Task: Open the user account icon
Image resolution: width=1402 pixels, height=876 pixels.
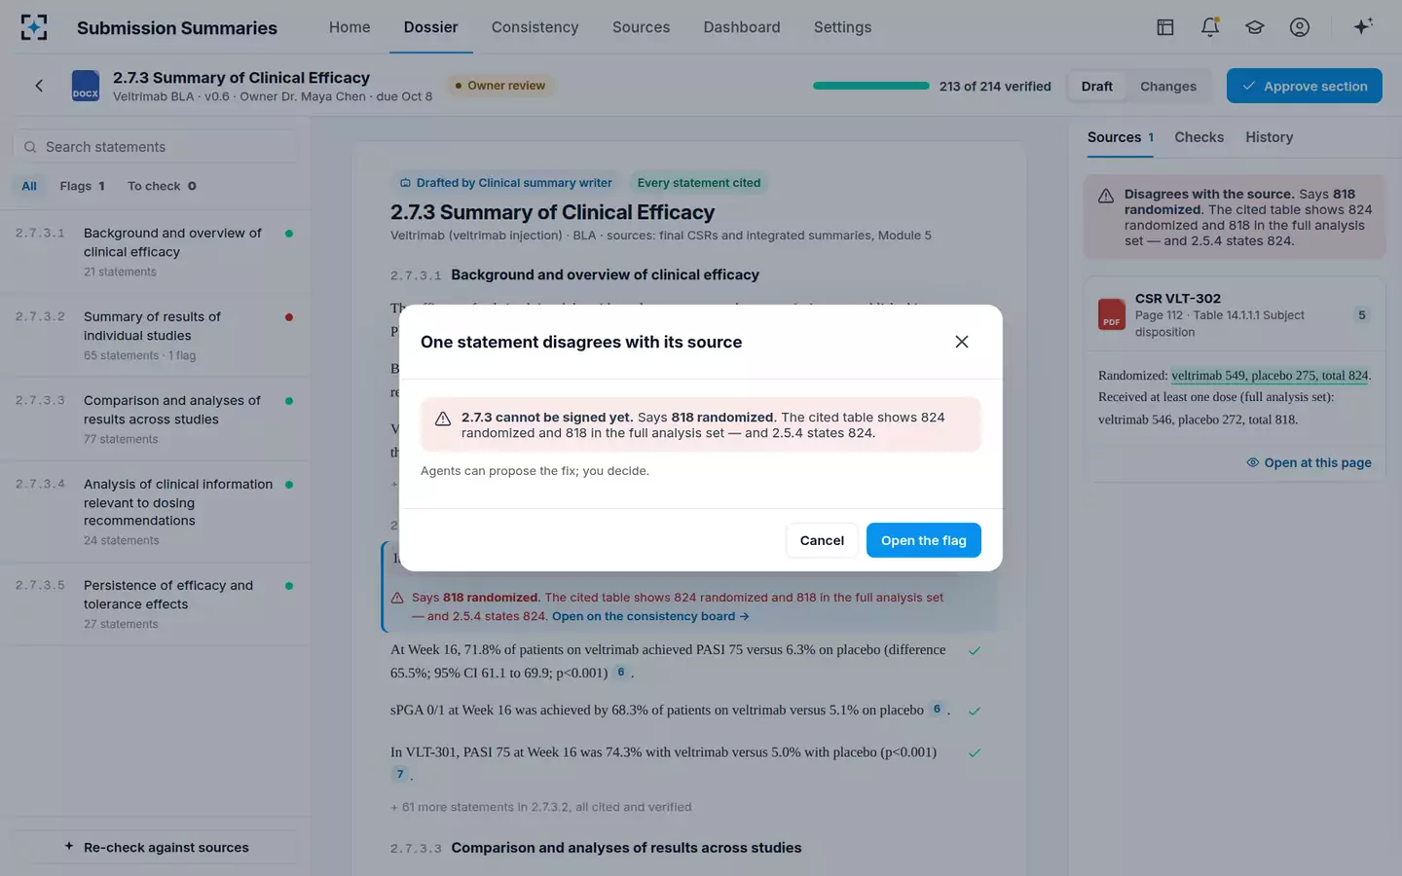Action: click(1300, 27)
